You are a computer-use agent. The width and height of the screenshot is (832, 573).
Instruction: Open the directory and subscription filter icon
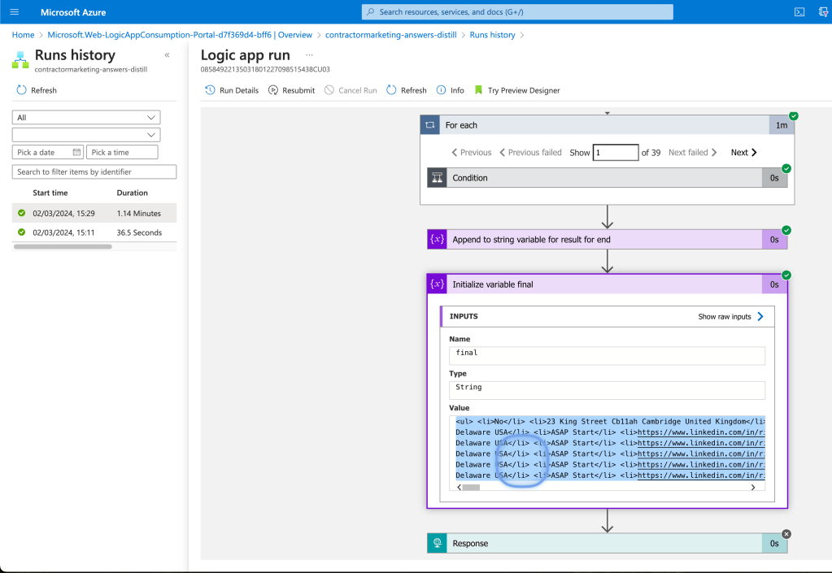[824, 11]
